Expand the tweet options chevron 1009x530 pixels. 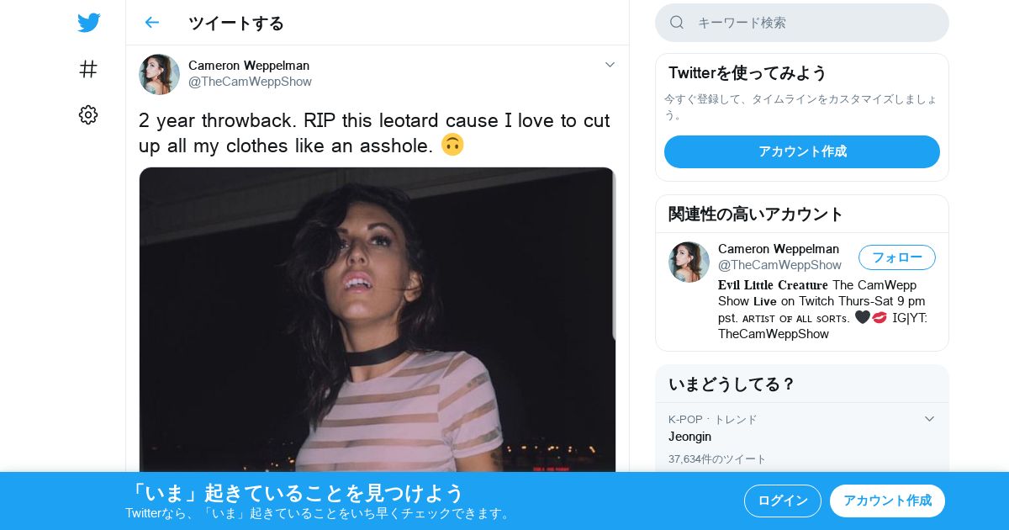(x=610, y=65)
